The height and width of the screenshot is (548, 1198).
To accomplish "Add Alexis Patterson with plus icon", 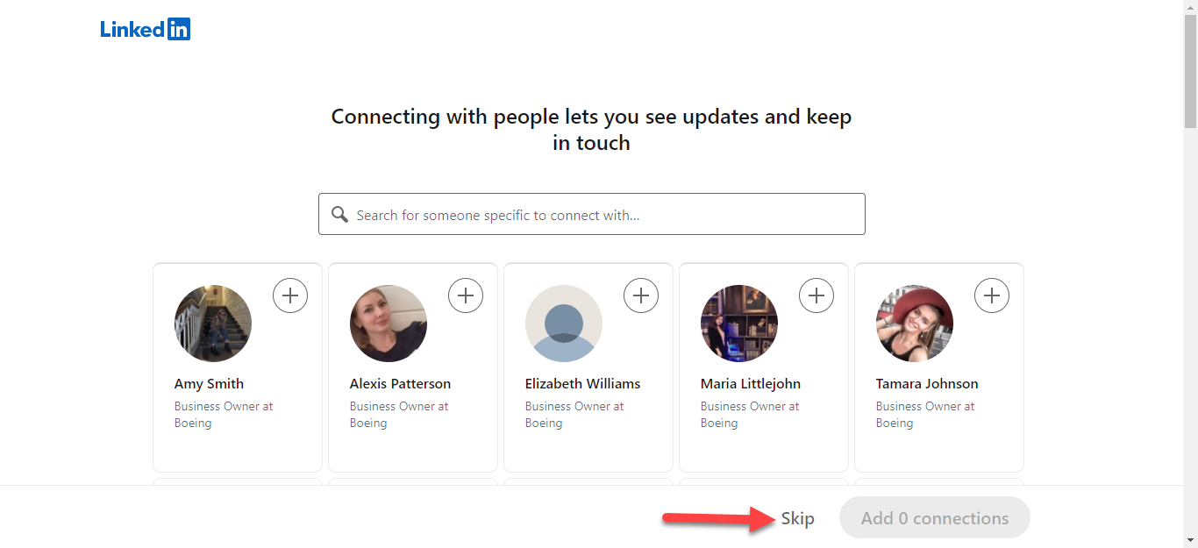I will click(466, 295).
